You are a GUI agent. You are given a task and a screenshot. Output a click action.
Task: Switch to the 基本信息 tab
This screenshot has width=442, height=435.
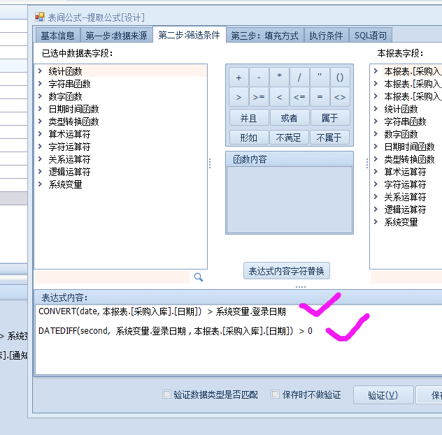[x=57, y=36]
